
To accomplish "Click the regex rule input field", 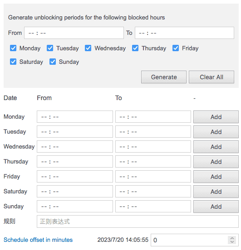I will (x=138, y=221).
